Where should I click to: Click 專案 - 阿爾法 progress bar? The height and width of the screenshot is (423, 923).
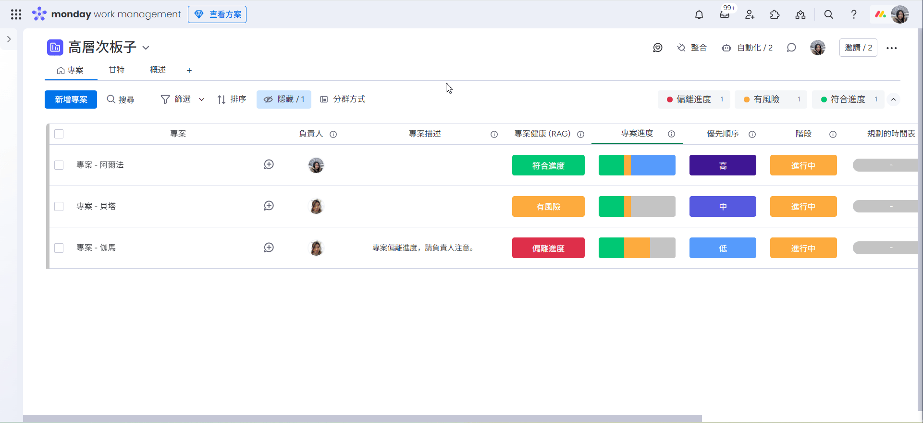(x=637, y=165)
